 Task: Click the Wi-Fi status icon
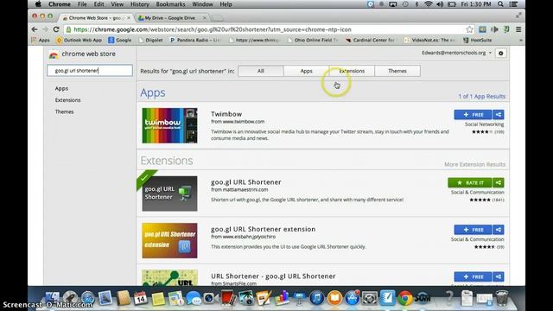coord(429,4)
